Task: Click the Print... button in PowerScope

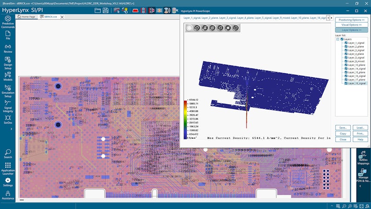Action: pyautogui.click(x=360, y=134)
